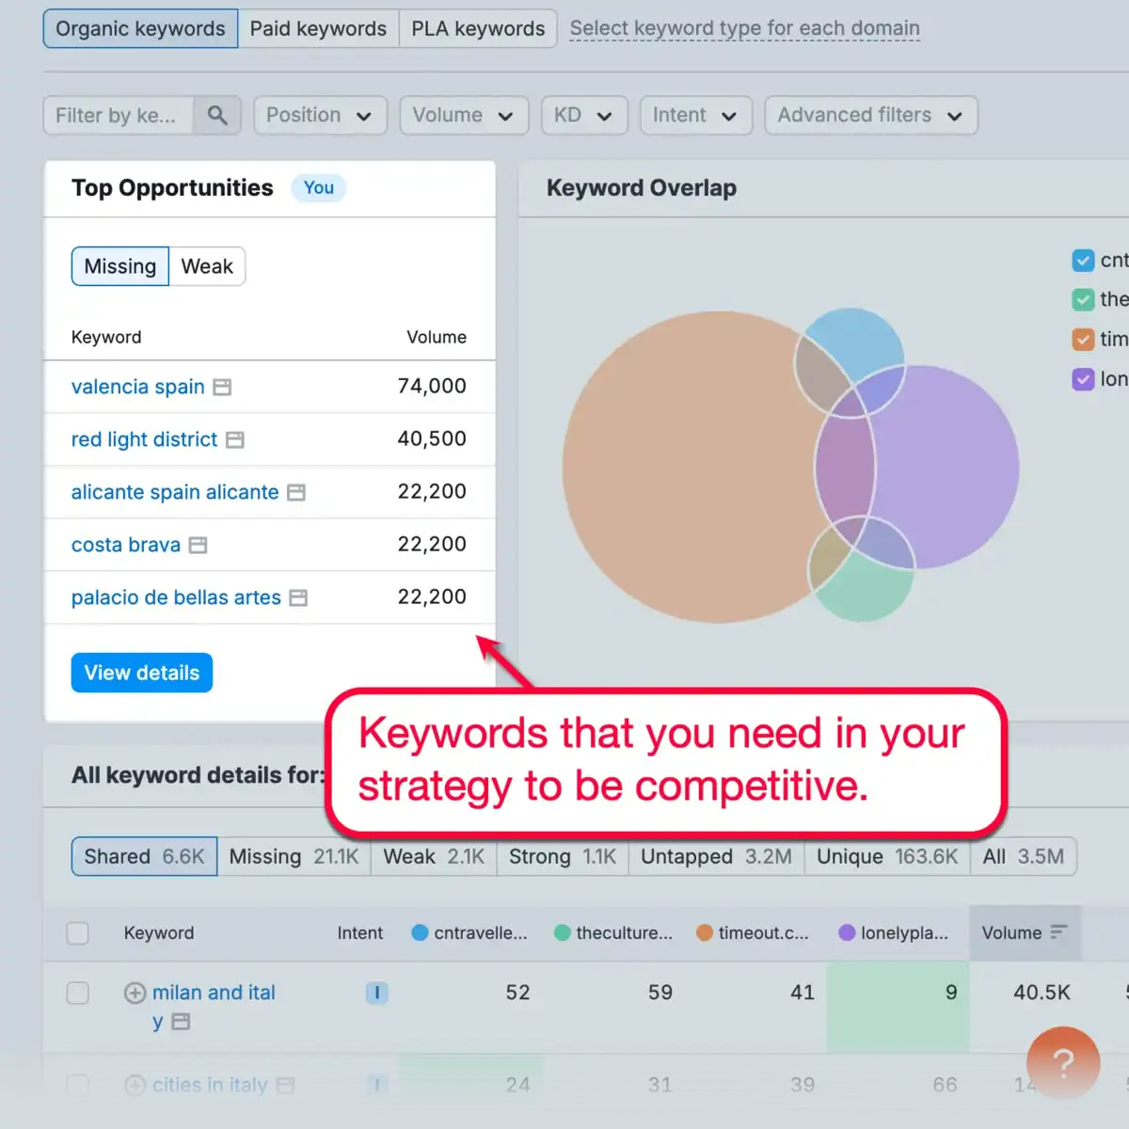Click the SERP icon beside costa brava
This screenshot has width=1129, height=1129.
(x=197, y=545)
